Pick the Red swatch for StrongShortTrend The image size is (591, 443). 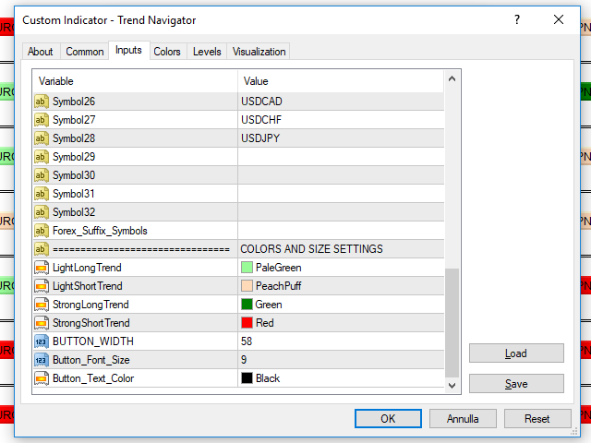coord(247,323)
